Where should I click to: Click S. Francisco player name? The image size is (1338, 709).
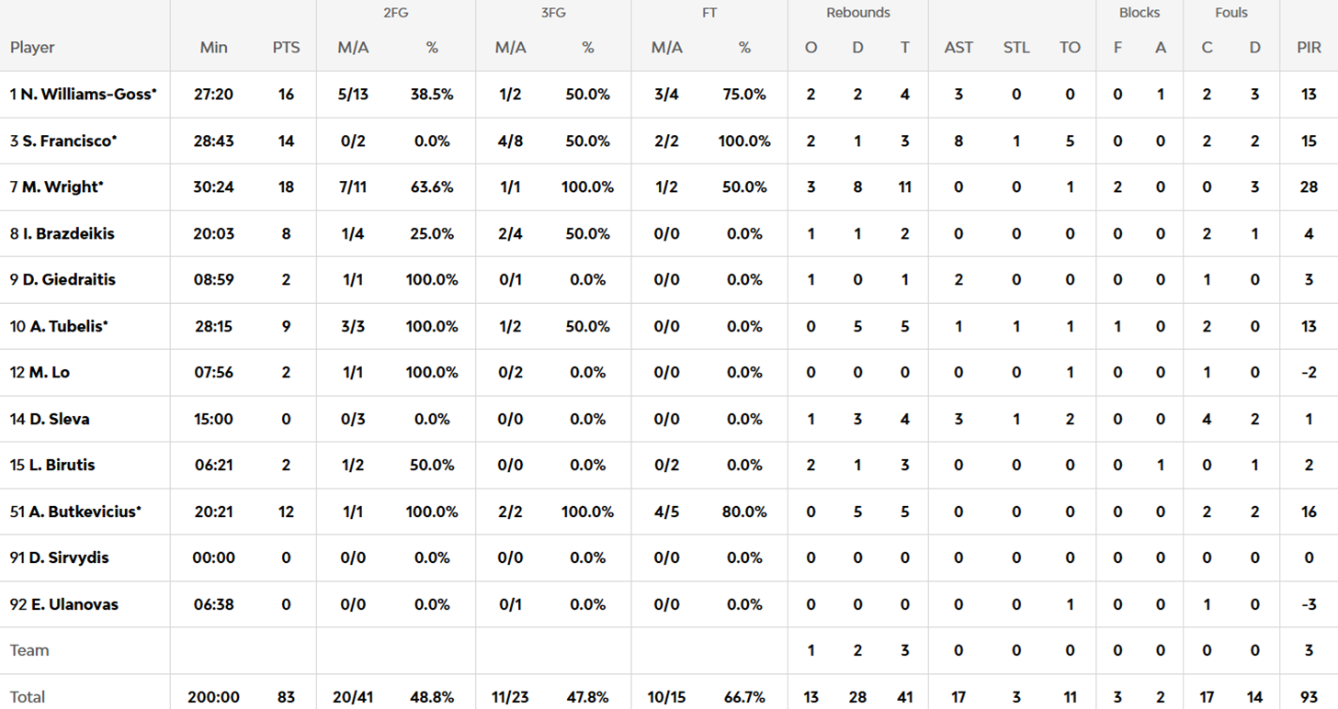pyautogui.click(x=69, y=141)
